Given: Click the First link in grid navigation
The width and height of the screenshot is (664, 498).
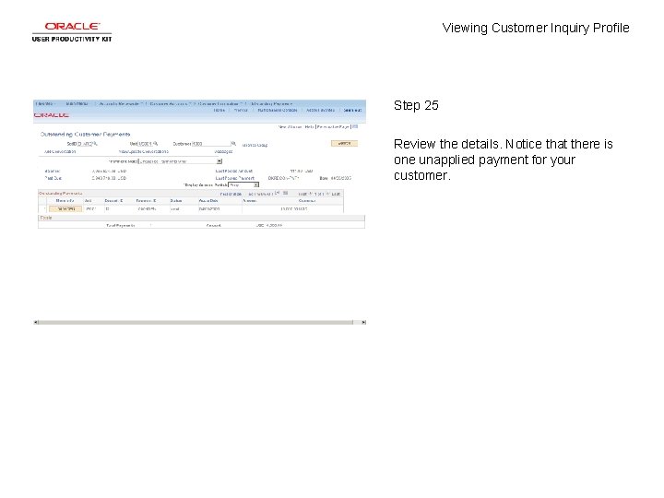Looking at the screenshot, I should click(302, 194).
